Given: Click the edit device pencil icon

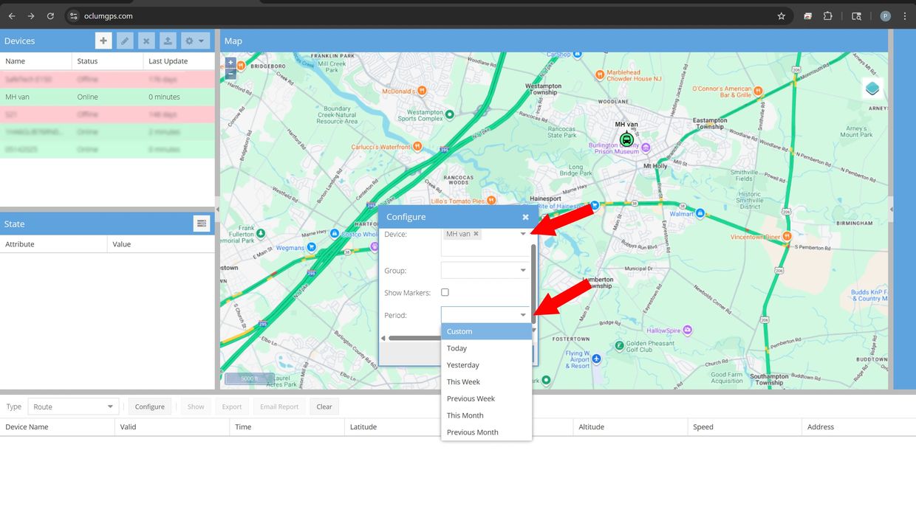Looking at the screenshot, I should [125, 41].
